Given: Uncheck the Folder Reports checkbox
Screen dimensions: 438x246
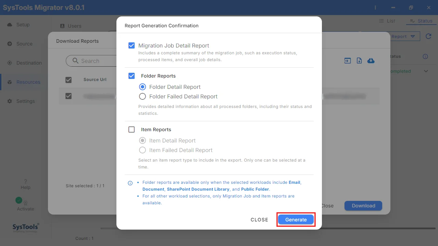Looking at the screenshot, I should coord(132,76).
